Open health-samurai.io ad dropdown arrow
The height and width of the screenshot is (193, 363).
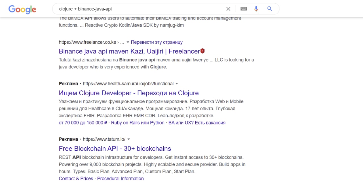click(x=177, y=84)
